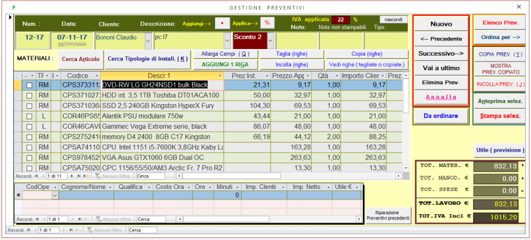Click down arrow of materials grid vertical scrollbar
The width and height of the screenshot is (531, 240).
406,168
